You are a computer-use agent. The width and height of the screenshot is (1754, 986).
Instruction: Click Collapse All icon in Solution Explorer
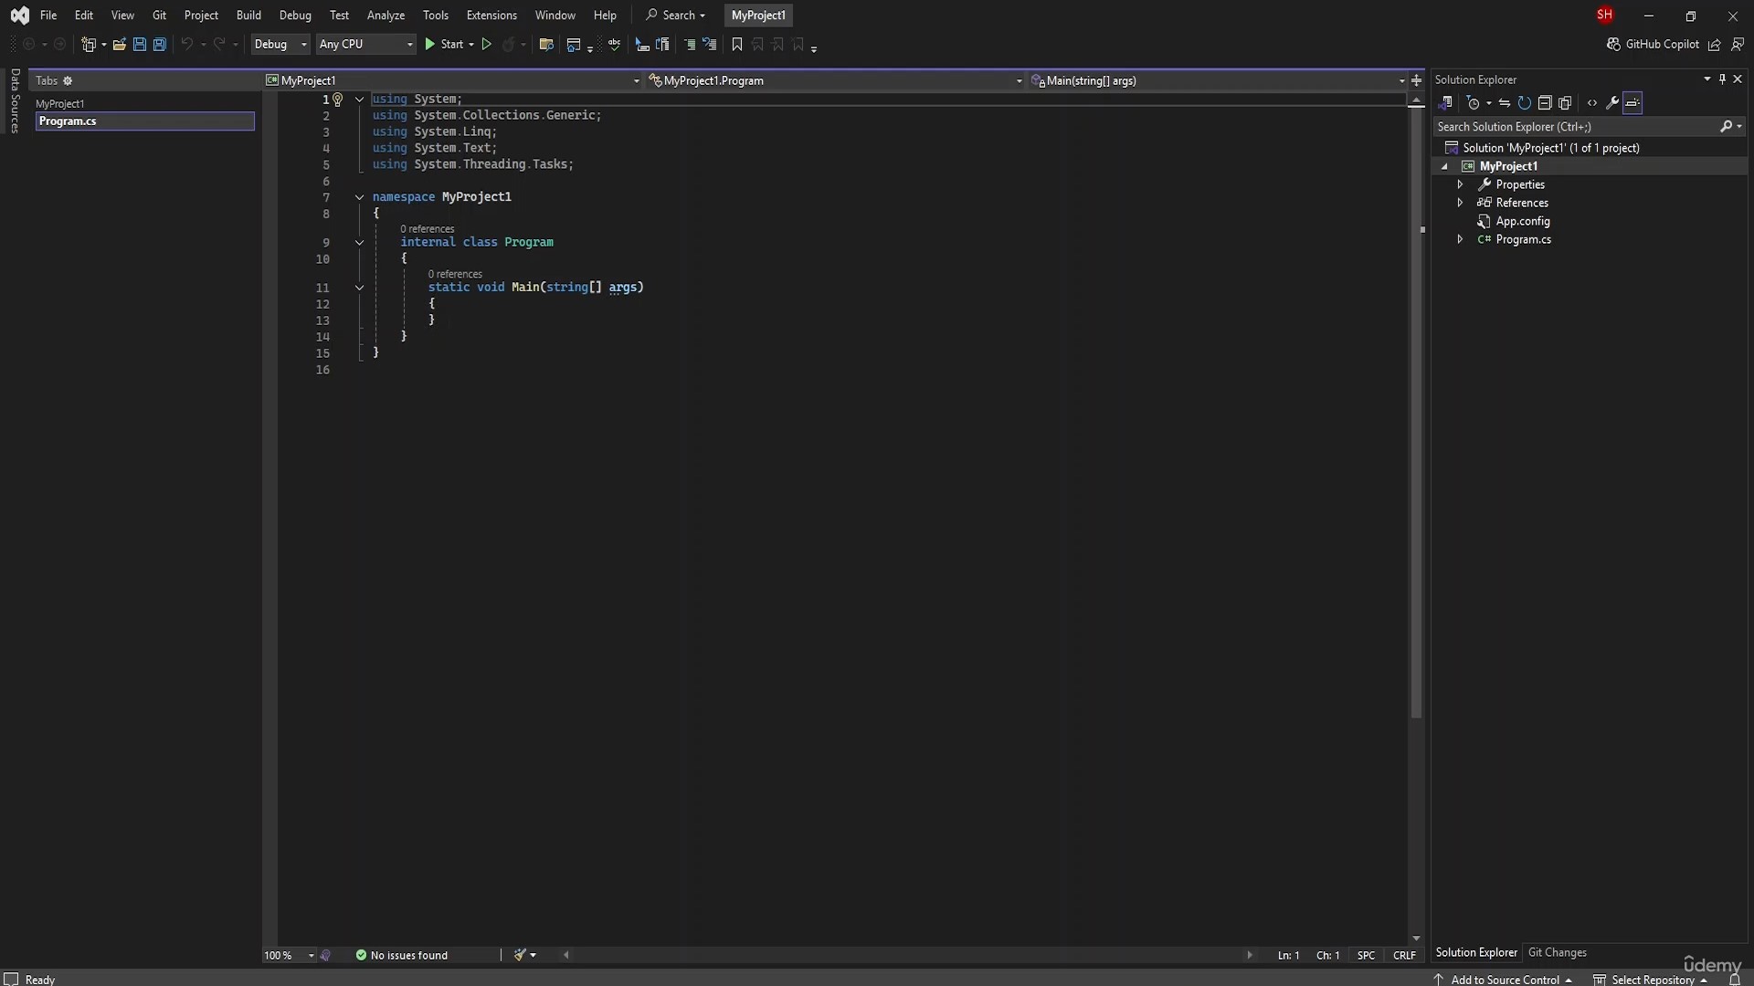(x=1545, y=103)
